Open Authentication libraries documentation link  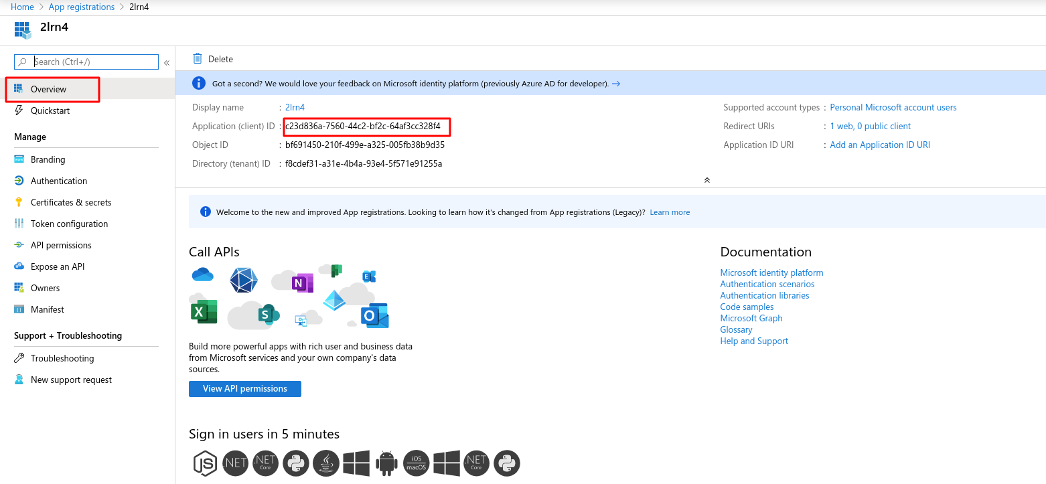765,295
